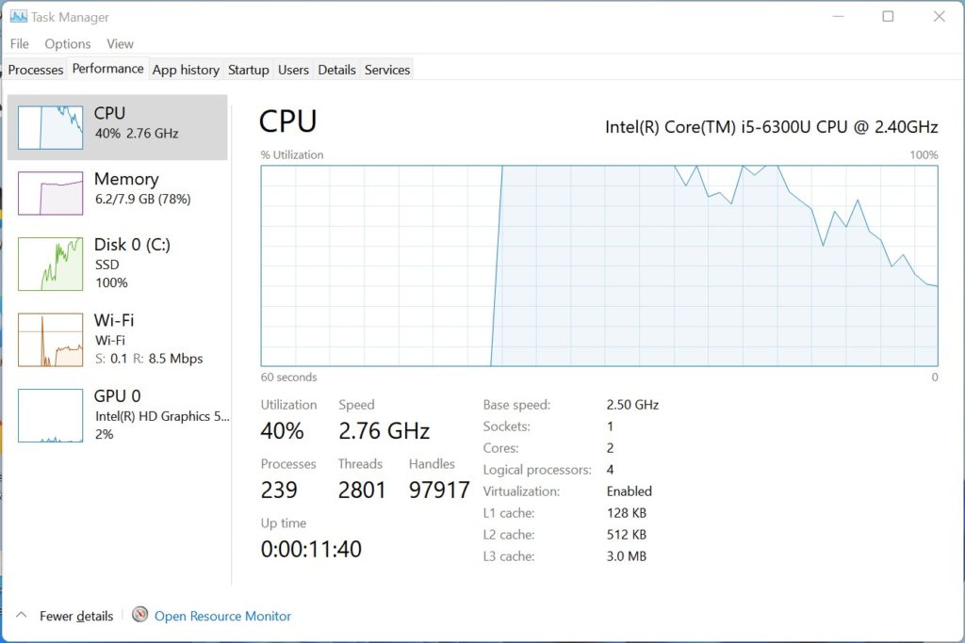
Task: Open the Details tab
Action: [x=336, y=70]
